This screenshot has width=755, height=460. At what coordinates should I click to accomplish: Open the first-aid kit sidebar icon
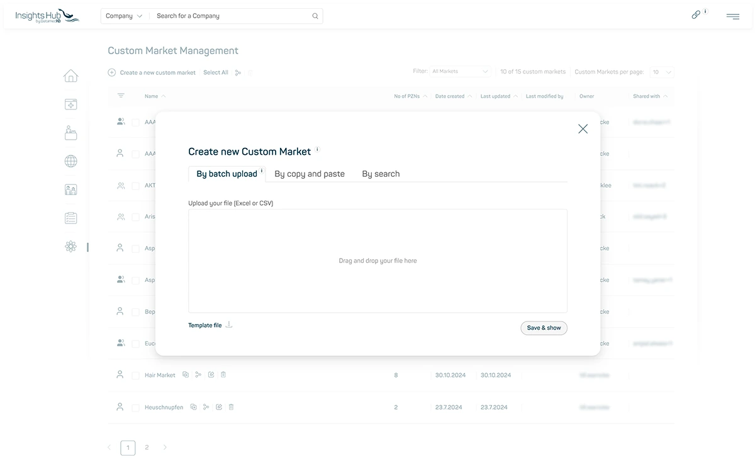pos(71,104)
